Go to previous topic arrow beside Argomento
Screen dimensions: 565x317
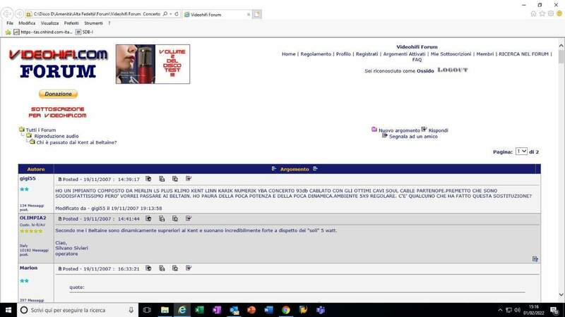point(273,169)
